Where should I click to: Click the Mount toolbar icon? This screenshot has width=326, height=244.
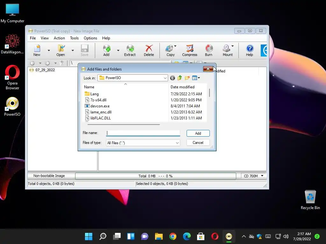[x=228, y=51]
